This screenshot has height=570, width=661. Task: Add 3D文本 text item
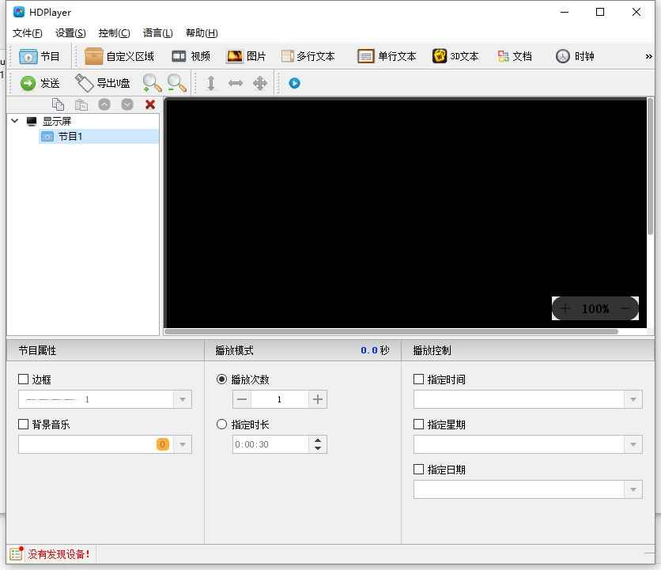pos(455,56)
